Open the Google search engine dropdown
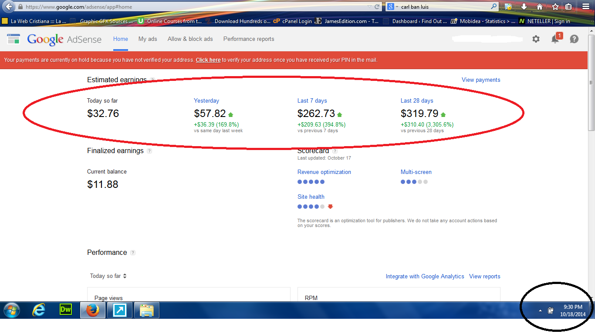The width and height of the screenshot is (595, 334). pos(392,7)
